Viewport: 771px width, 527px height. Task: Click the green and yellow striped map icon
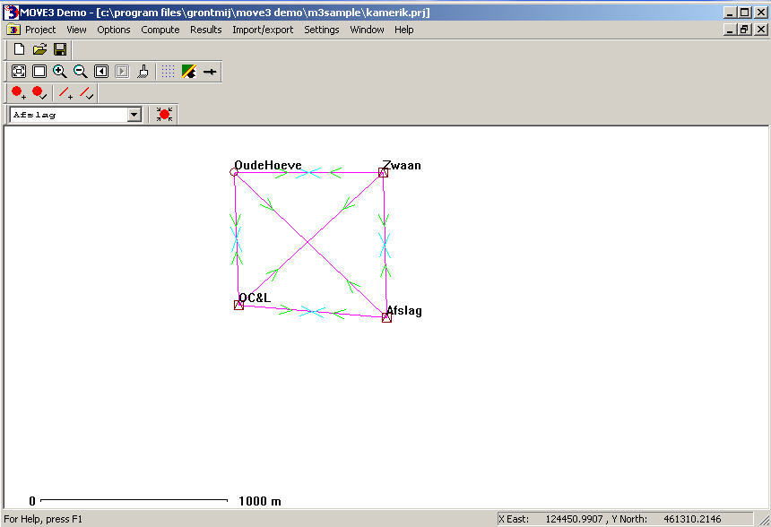[x=189, y=72]
